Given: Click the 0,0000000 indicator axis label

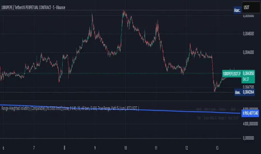Looking at the screenshot, I should (248, 138).
